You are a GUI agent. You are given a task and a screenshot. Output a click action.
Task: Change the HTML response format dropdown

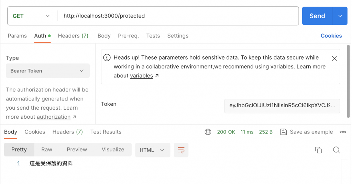tap(152, 150)
